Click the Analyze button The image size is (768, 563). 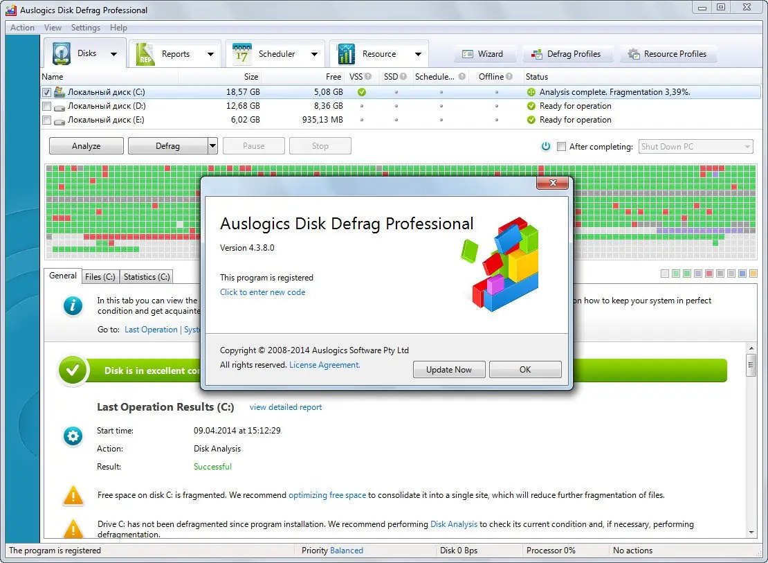coord(86,145)
